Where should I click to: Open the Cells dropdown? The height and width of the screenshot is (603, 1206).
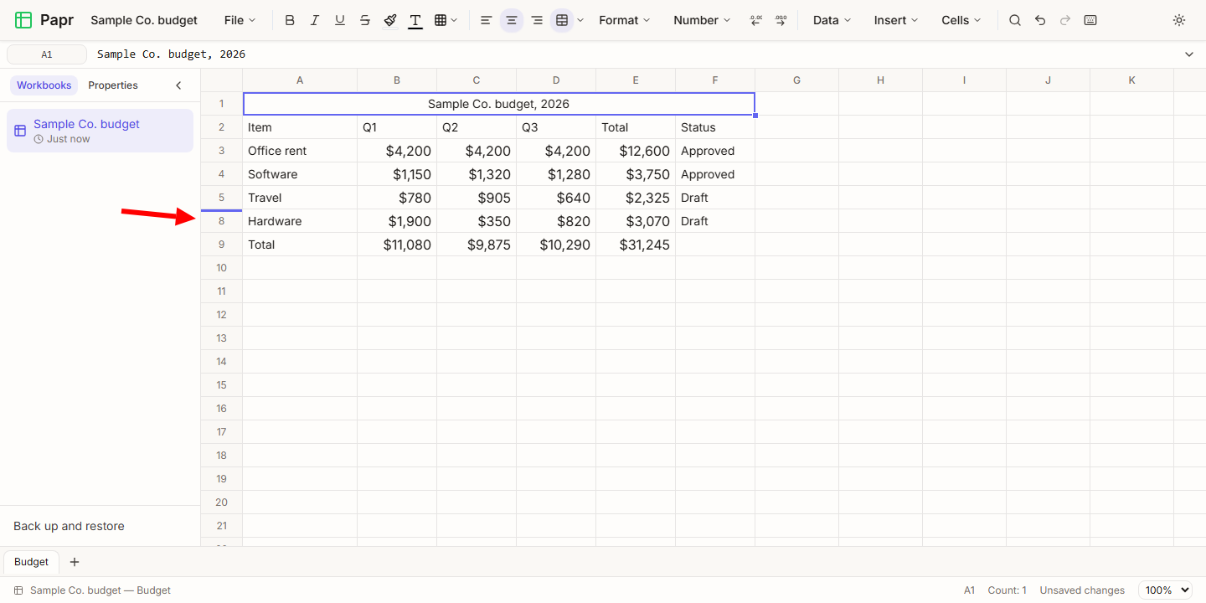click(x=961, y=20)
